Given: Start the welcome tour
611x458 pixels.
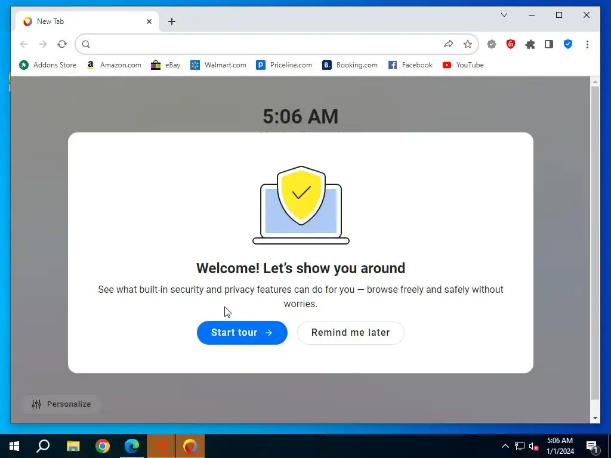Looking at the screenshot, I should (242, 333).
